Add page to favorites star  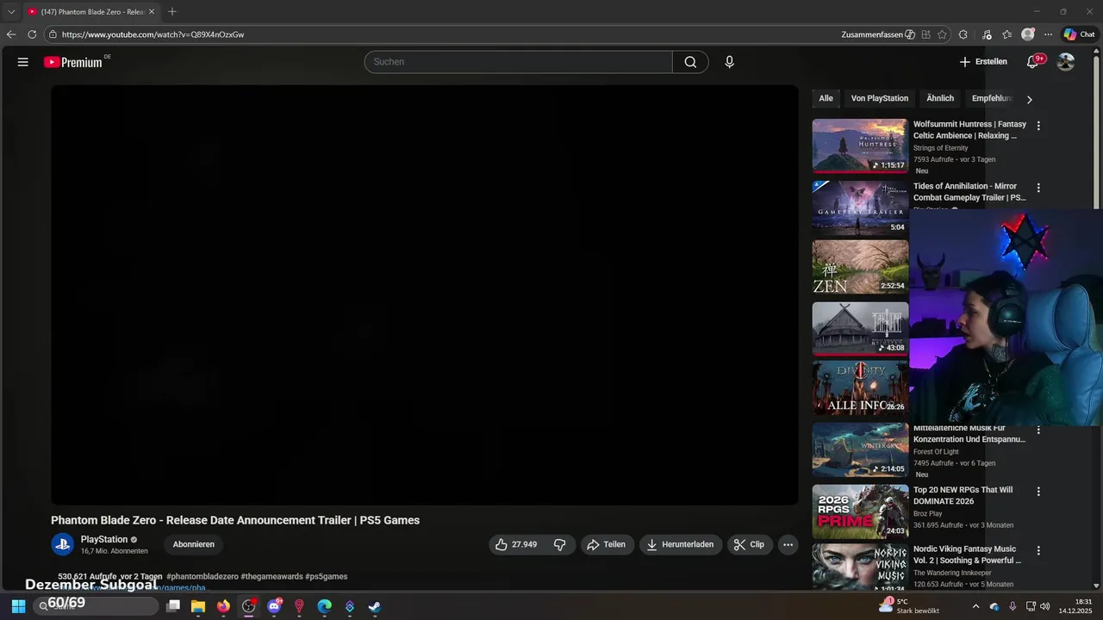942,34
